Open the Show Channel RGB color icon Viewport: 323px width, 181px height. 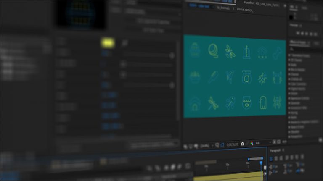point(252,143)
